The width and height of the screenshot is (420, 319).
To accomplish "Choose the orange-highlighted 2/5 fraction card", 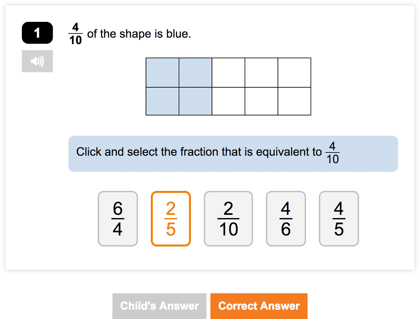I will [171, 219].
